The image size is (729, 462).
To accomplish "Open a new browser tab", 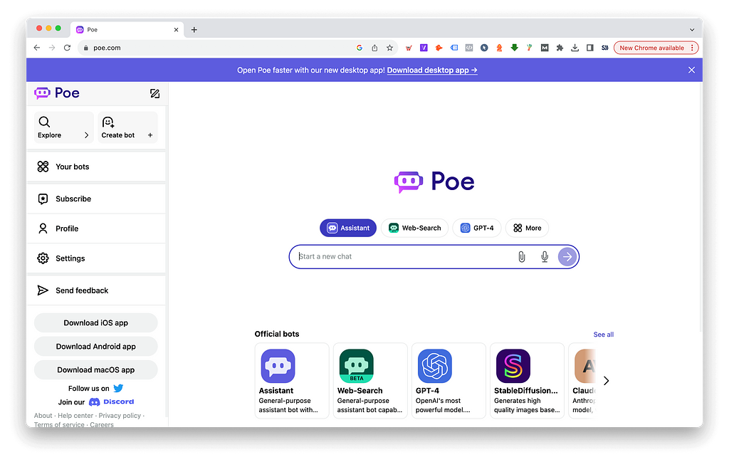I will point(194,30).
